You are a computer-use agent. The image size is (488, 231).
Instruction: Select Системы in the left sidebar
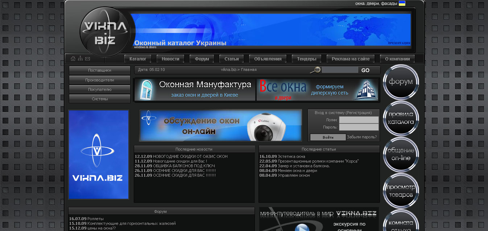point(100,98)
